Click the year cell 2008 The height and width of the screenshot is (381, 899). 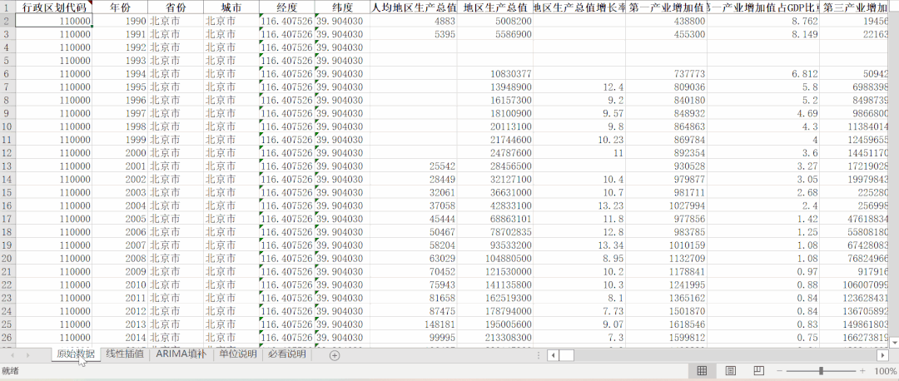[x=120, y=259]
